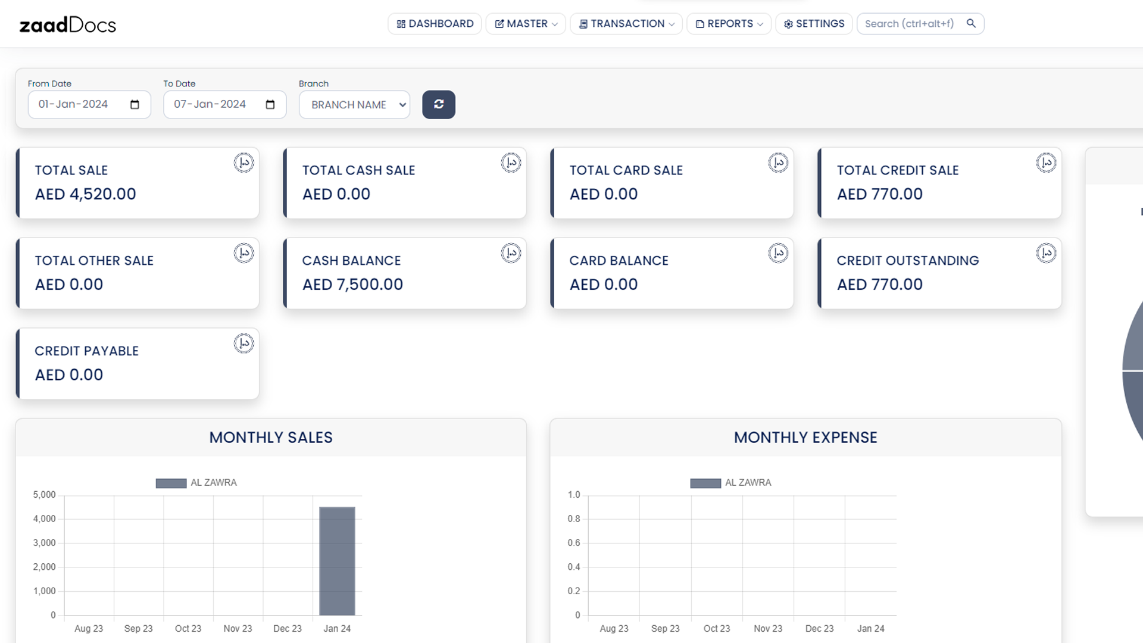Click the AED currency icon on Total Sale card
Image resolution: width=1143 pixels, height=643 pixels.
point(243,163)
